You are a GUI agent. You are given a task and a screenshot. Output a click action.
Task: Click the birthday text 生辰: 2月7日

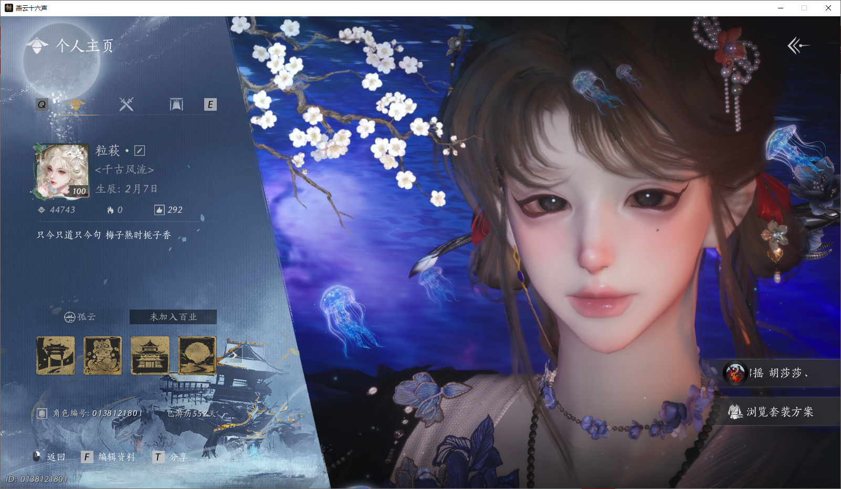(x=127, y=189)
